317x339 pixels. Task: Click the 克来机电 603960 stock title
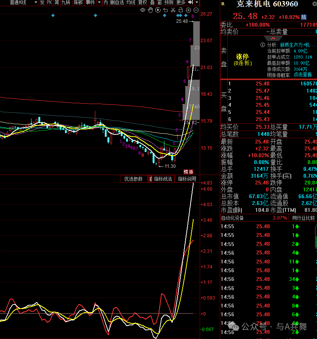[267, 4]
